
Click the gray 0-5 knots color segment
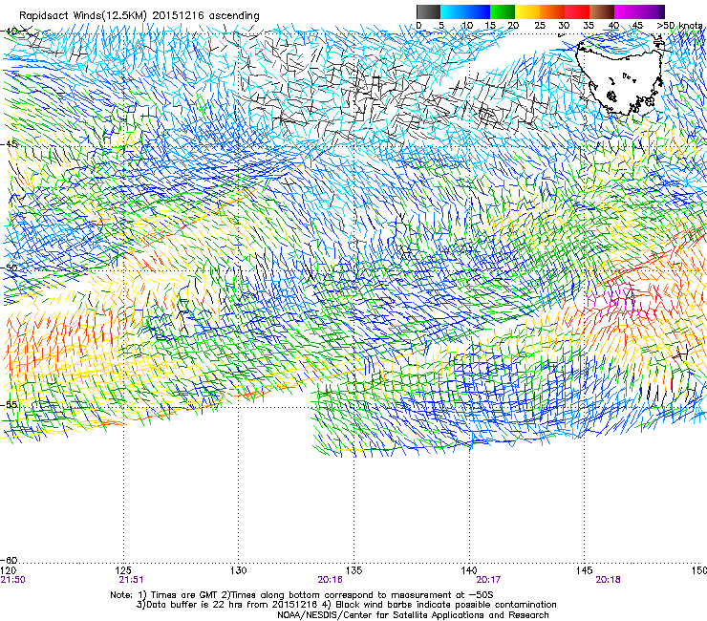428,11
